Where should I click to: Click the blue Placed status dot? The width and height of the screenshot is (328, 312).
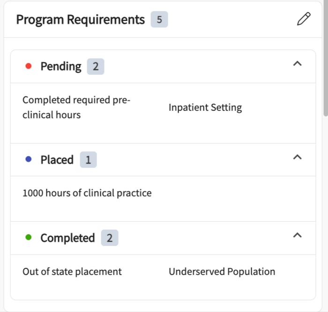click(x=28, y=160)
